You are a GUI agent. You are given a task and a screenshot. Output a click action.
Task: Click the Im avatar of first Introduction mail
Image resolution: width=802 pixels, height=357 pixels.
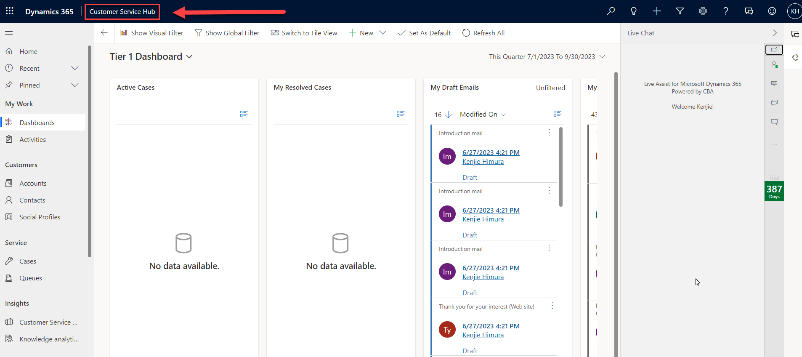(x=447, y=156)
